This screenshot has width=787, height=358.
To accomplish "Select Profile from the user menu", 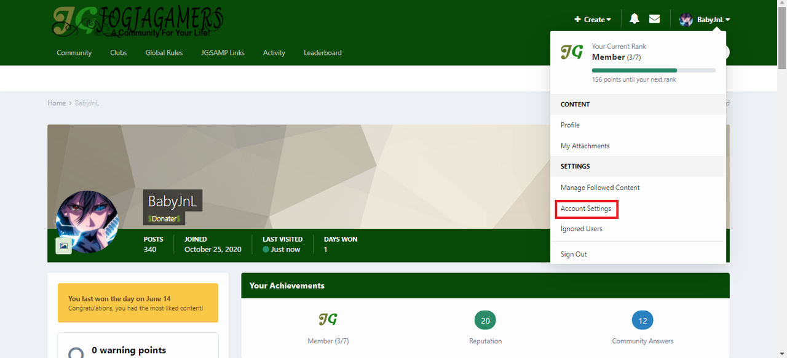I will pyautogui.click(x=638, y=125).
